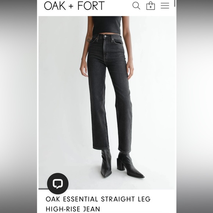Screen dimensions: 213x213
Task: Click the page scrollbar thumb at top right
Action: (175, 3)
